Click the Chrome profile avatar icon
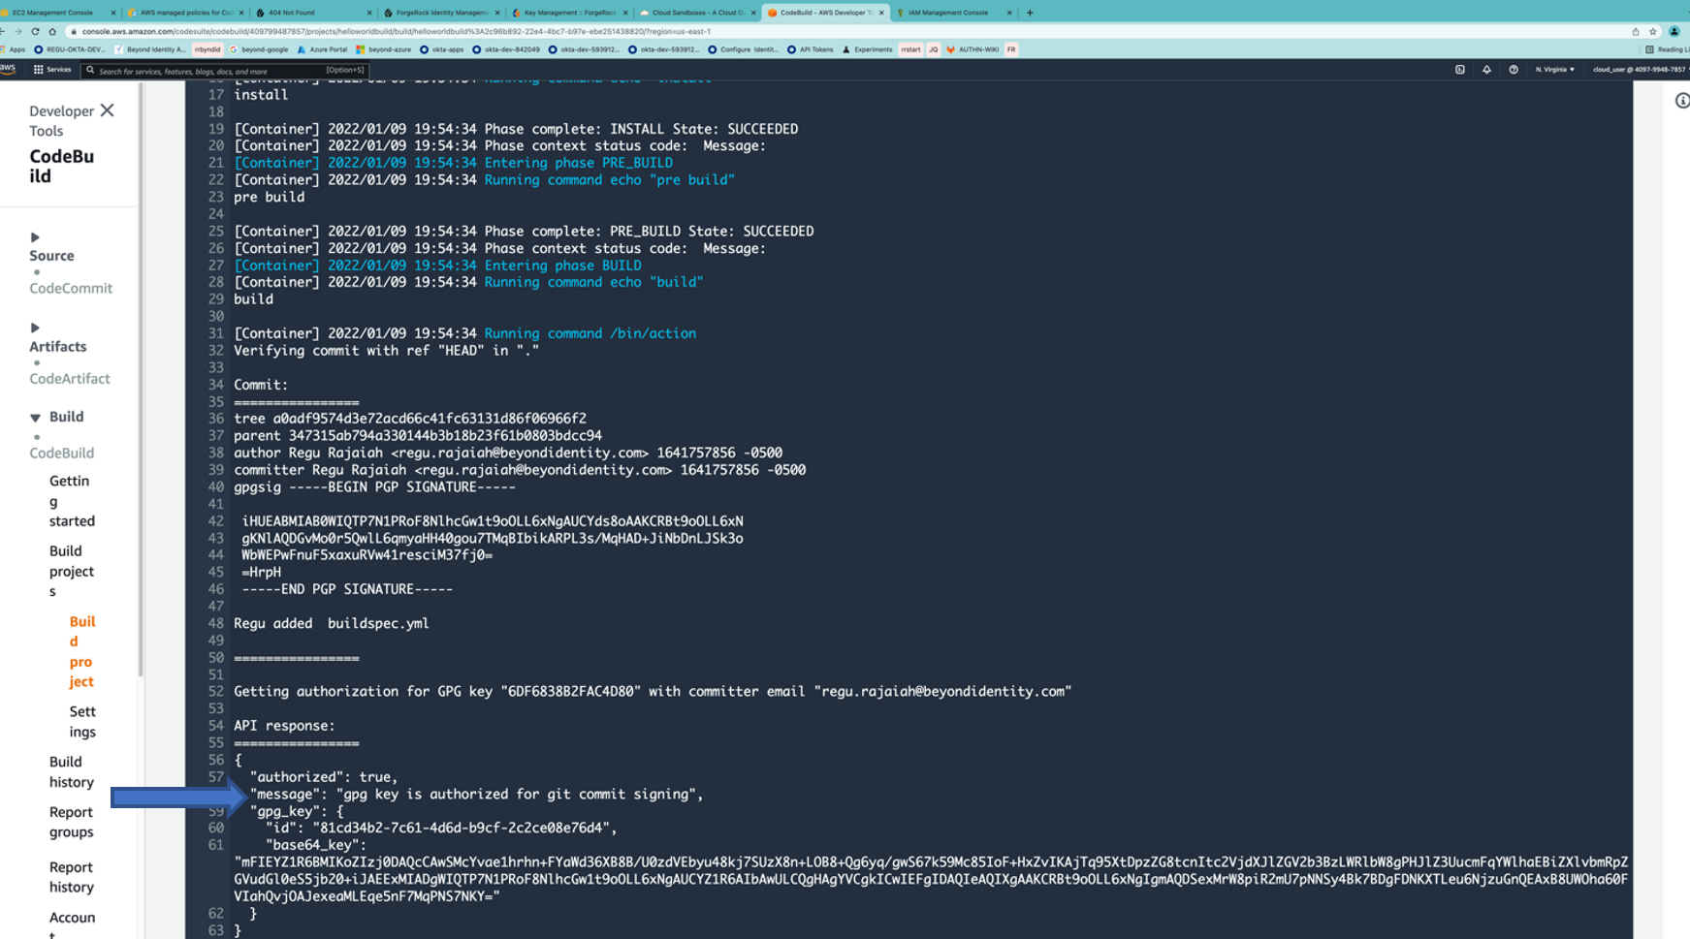 point(1674,31)
